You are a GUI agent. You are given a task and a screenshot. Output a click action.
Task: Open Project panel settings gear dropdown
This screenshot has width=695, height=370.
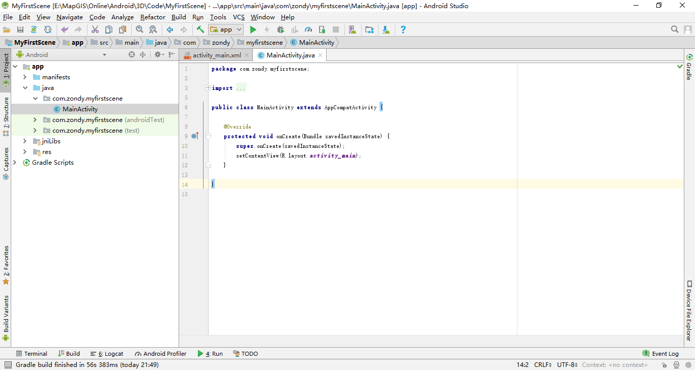[159, 54]
